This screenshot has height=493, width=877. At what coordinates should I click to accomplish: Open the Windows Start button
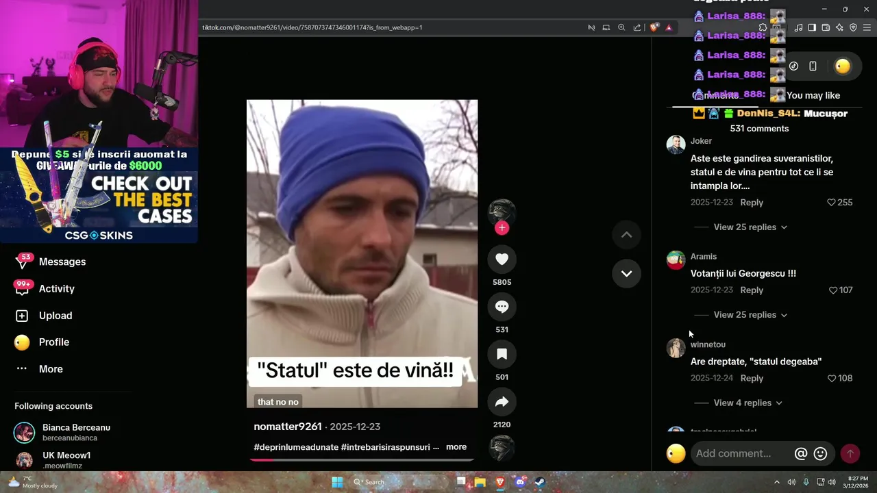coord(337,482)
